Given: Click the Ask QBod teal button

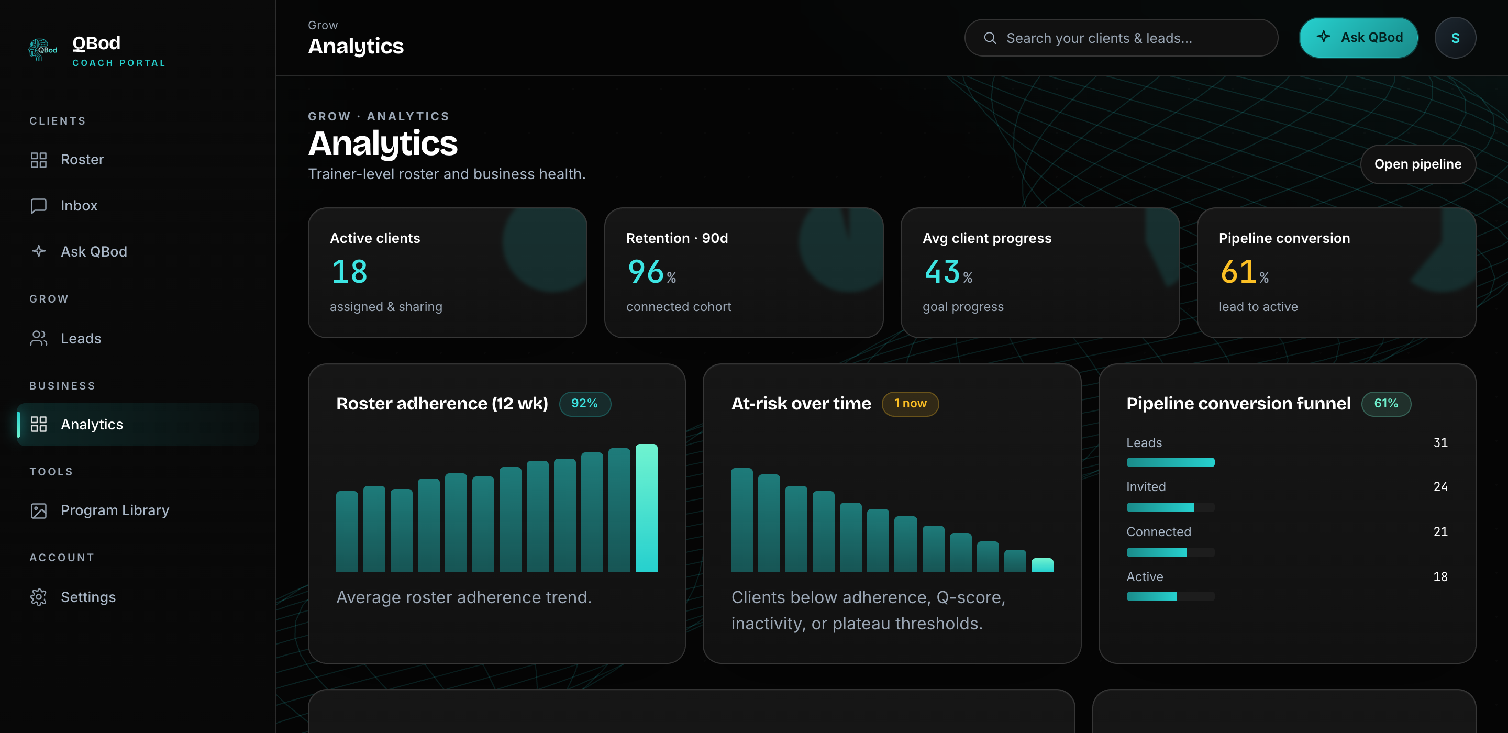Looking at the screenshot, I should 1358,38.
